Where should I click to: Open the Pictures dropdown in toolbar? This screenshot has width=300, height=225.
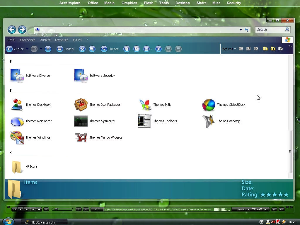[229, 49]
